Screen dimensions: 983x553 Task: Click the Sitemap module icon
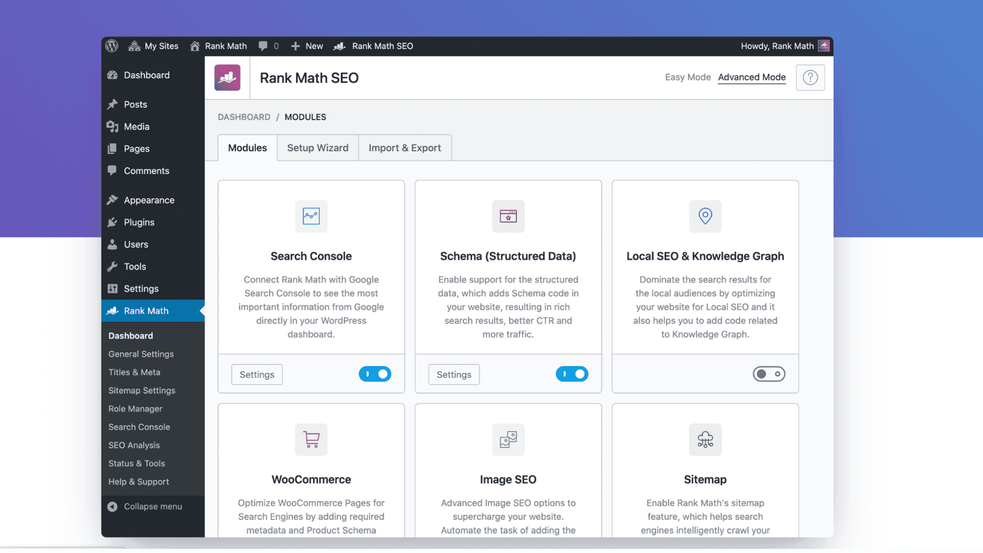click(x=705, y=439)
